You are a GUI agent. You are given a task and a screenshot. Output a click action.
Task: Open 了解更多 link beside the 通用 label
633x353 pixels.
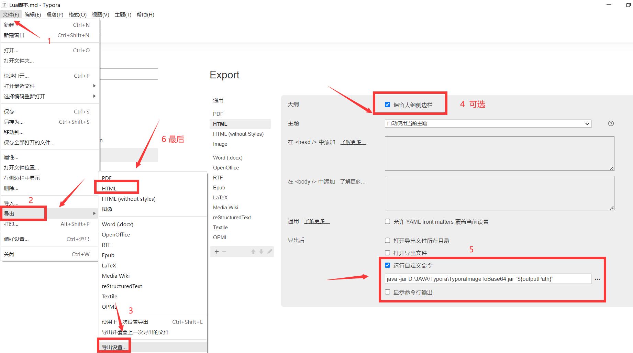(x=316, y=221)
